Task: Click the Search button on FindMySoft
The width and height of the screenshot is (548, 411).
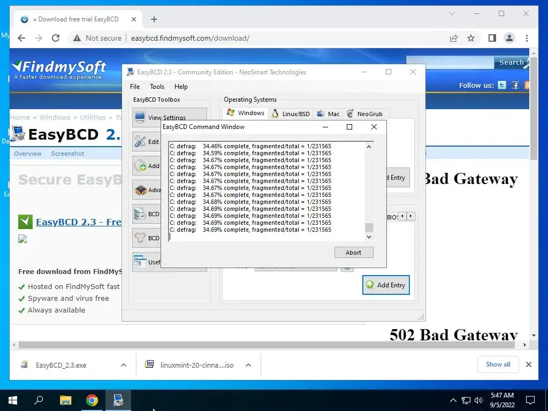Action: click(511, 63)
